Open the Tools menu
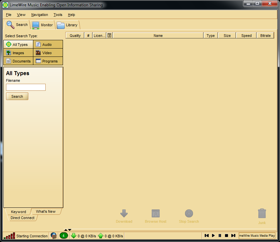Image resolution: width=280 pixels, height=242 pixels. 58,15
